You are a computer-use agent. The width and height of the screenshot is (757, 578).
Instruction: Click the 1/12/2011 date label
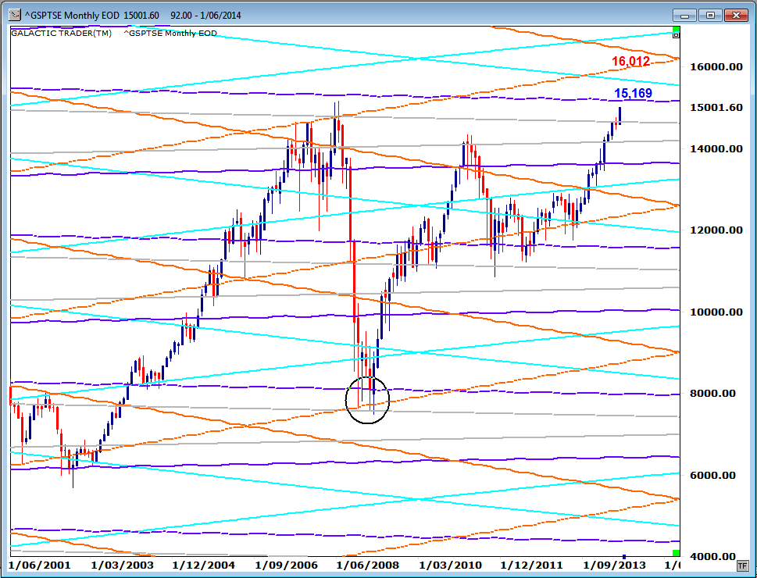531,565
